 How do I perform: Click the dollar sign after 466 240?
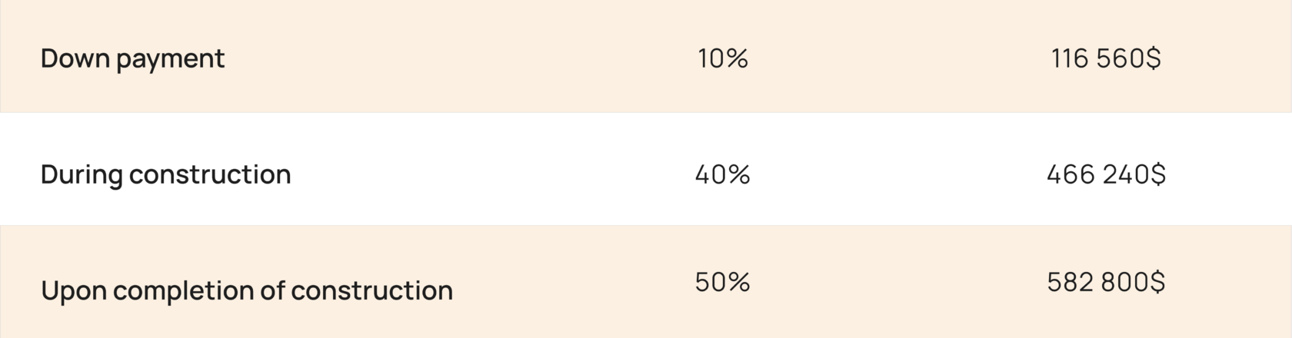(x=1157, y=174)
